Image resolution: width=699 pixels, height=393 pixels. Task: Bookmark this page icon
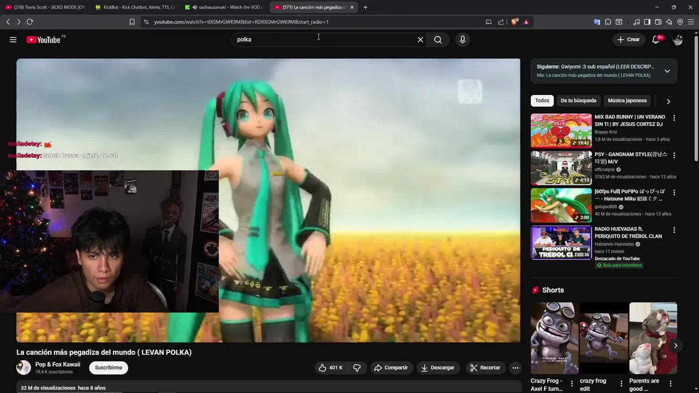point(132,22)
